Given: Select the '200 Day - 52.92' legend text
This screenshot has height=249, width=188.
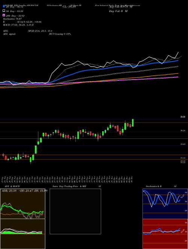Looking at the screenshot, I should point(15,16).
